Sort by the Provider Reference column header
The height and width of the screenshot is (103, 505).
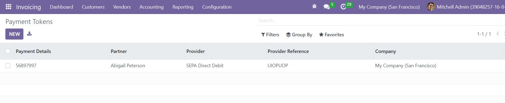288,51
